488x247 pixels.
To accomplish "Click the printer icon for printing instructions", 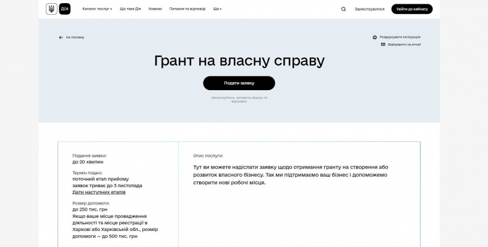I will pos(375,37).
